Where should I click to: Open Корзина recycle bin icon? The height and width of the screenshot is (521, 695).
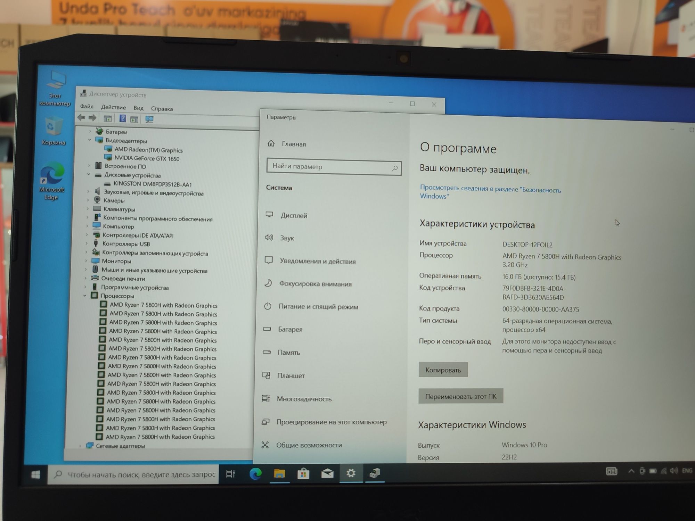53,131
